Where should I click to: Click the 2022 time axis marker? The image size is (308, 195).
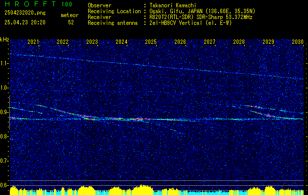pyautogui.click(x=63, y=41)
